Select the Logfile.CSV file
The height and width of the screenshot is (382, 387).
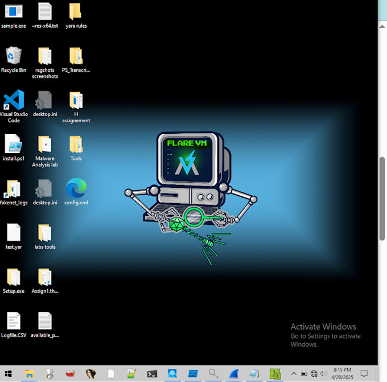pyautogui.click(x=14, y=325)
